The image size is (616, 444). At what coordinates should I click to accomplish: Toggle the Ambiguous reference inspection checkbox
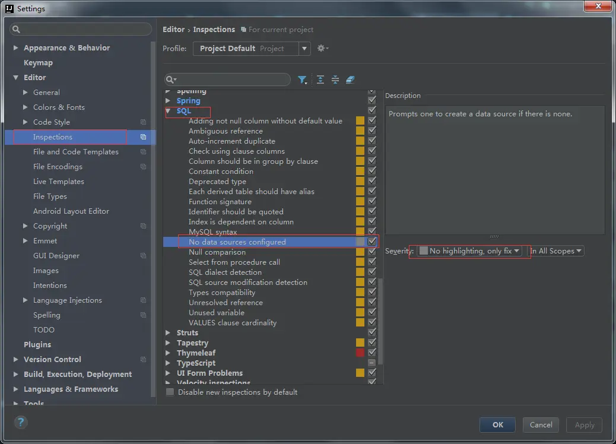372,131
